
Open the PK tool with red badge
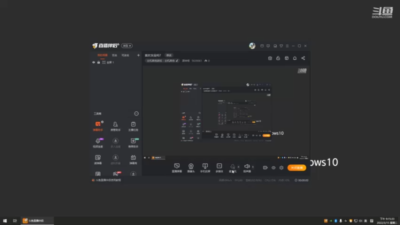pyautogui.click(x=116, y=173)
